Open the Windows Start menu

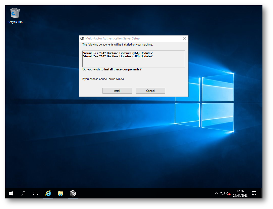point(11,193)
